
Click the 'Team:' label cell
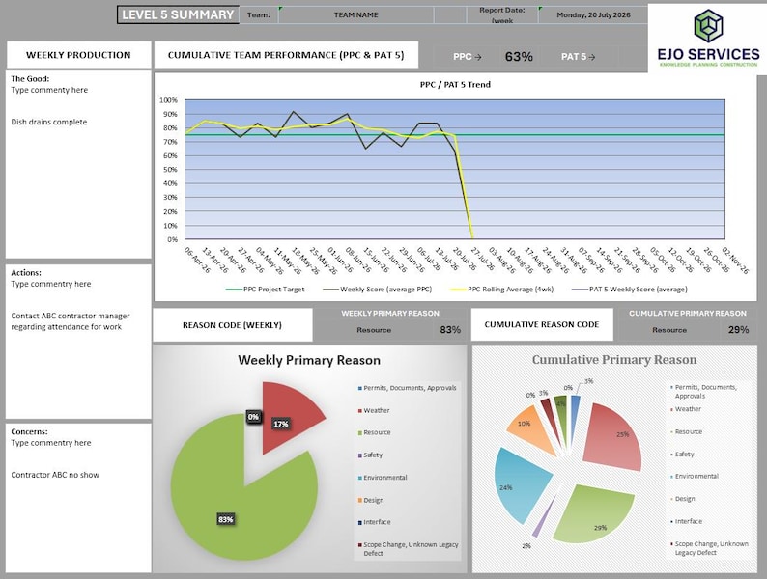tap(258, 15)
